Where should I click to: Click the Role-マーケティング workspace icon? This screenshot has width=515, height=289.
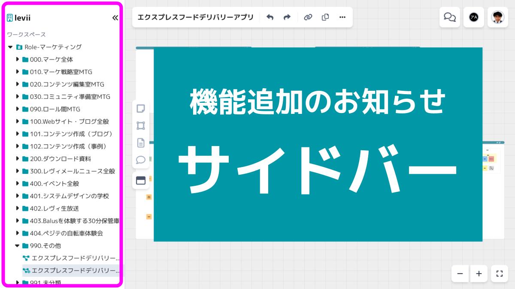[x=19, y=47]
